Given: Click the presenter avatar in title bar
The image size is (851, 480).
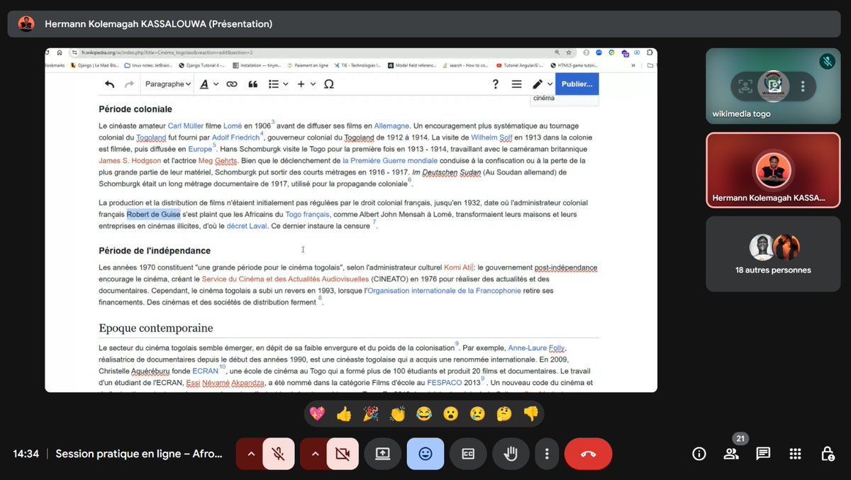Looking at the screenshot, I should coord(26,23).
